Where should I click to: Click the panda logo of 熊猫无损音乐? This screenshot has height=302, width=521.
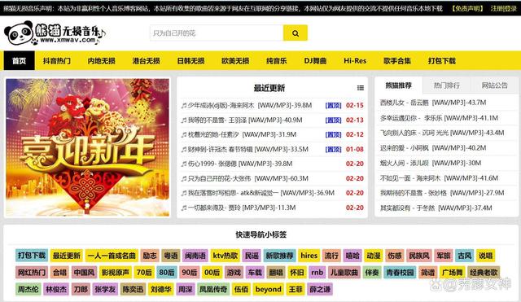(x=55, y=33)
